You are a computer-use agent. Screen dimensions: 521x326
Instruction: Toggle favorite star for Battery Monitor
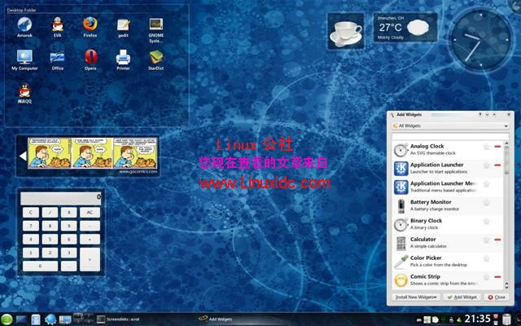(487, 203)
